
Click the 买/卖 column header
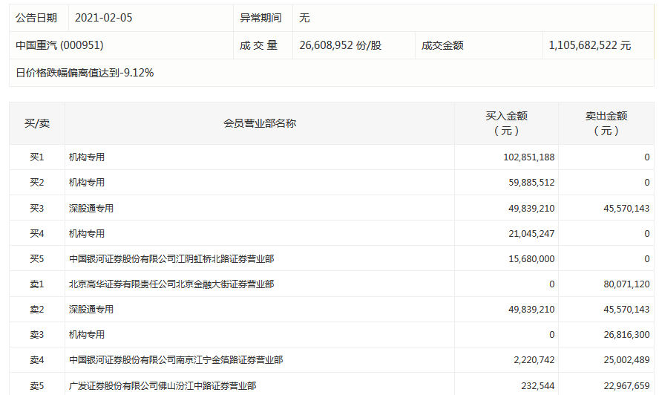(x=37, y=123)
